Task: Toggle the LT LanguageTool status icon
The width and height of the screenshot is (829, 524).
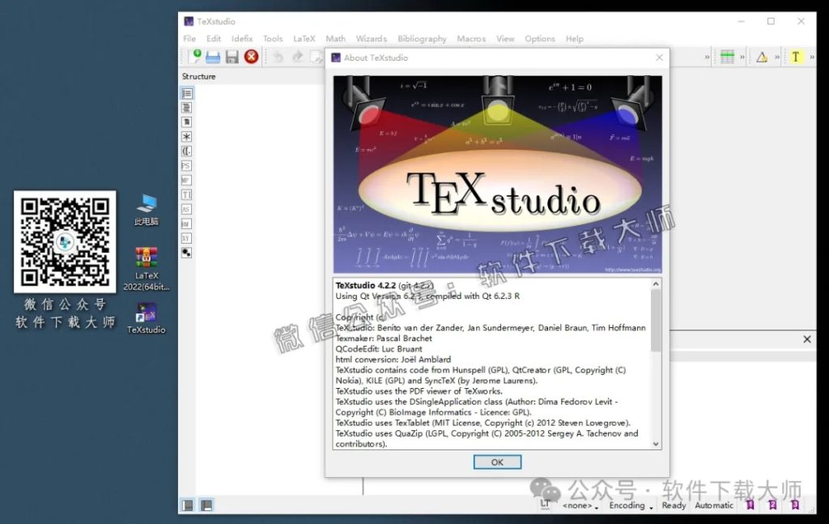Action: [546, 505]
